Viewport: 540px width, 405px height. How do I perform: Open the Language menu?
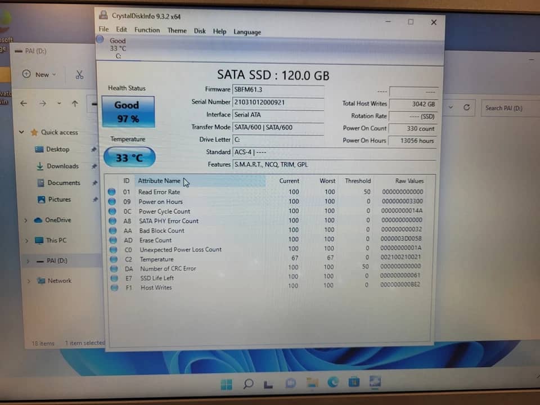click(x=247, y=32)
